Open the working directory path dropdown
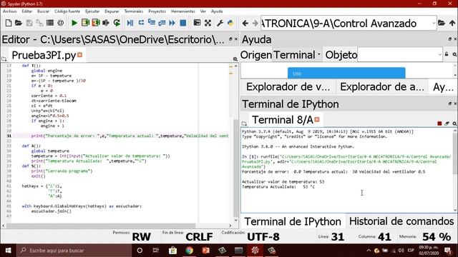Image resolution: width=458 pixels, height=257 pixels. (434, 23)
